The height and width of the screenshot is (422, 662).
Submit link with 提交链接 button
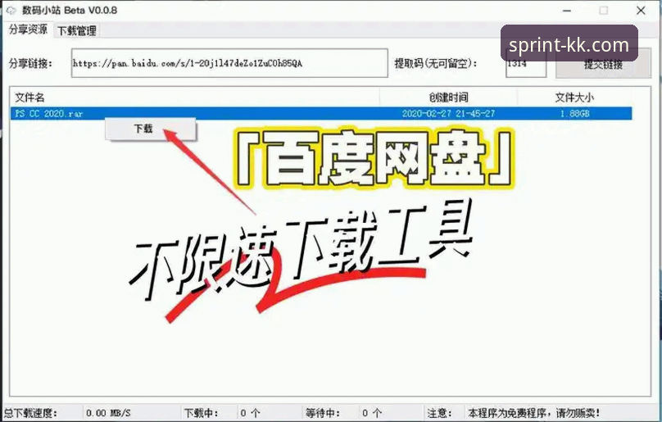603,64
